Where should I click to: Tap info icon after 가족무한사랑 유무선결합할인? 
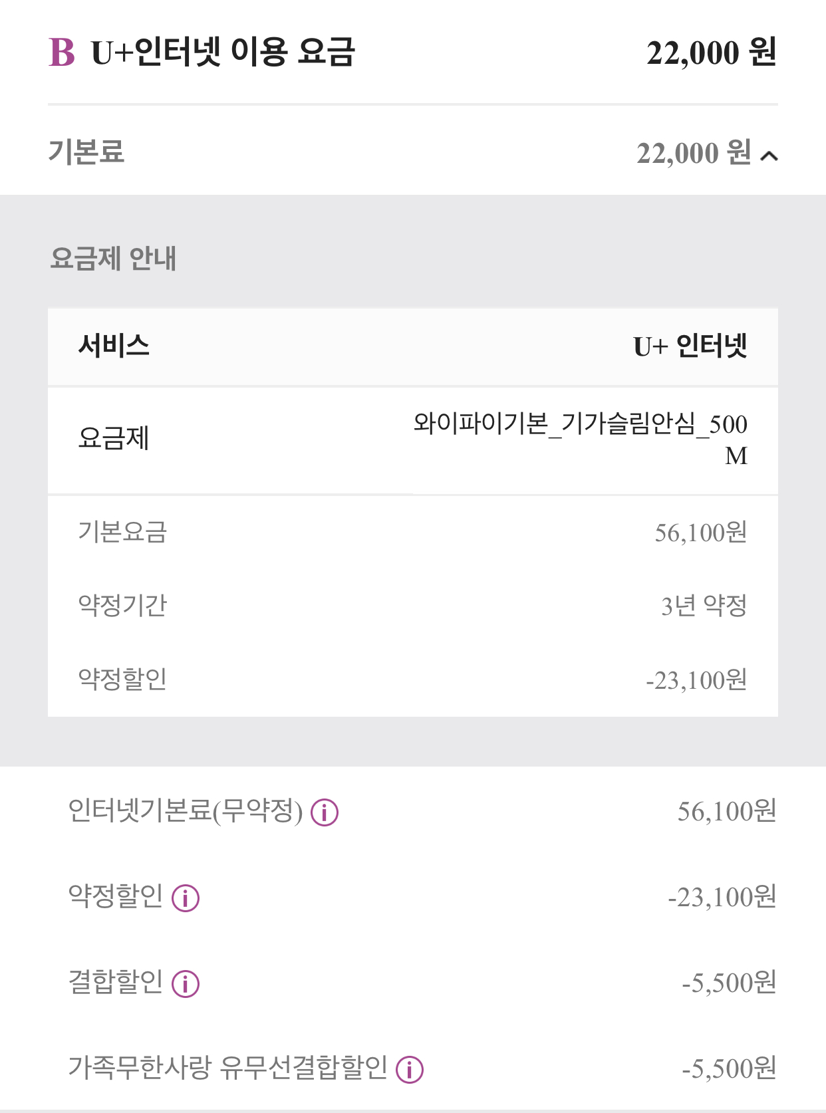point(410,1070)
